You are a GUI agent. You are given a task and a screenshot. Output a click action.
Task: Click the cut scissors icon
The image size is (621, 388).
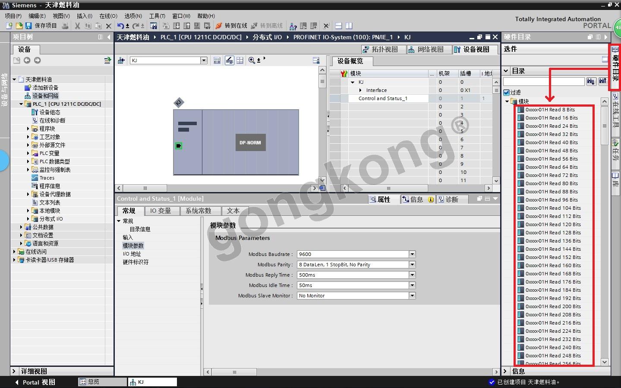78,26
